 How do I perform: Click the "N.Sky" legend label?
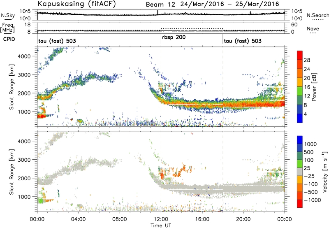point(8,15)
